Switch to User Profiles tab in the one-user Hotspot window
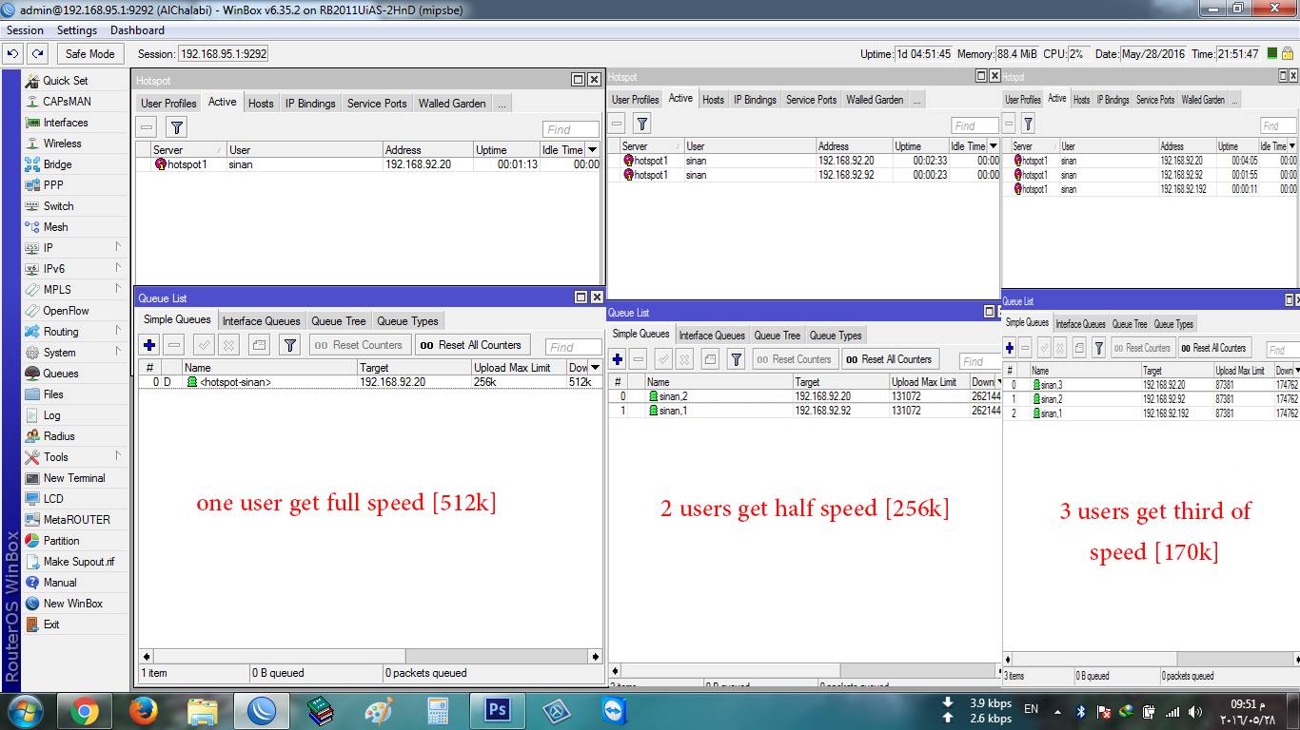This screenshot has height=730, width=1300. pos(168,103)
